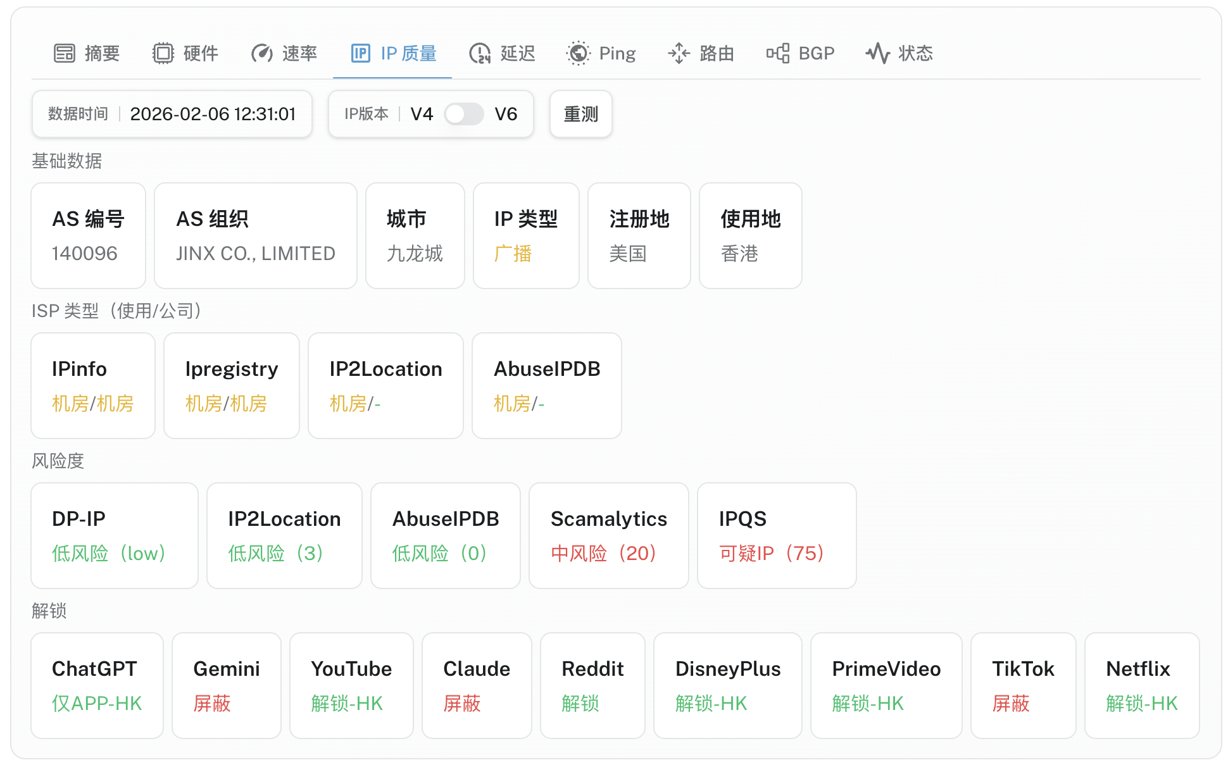Image resolution: width=1228 pixels, height=772 pixels.
Task: Click the Ping radar icon
Action: pyautogui.click(x=577, y=53)
